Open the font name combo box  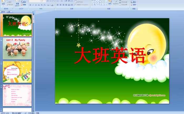pos(35,1)
